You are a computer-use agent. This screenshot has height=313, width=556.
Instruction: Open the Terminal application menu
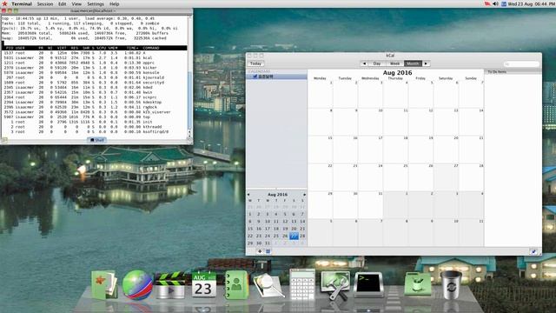[x=22, y=3]
